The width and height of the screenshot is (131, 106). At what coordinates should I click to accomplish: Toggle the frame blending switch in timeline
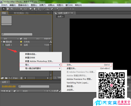click(55, 91)
